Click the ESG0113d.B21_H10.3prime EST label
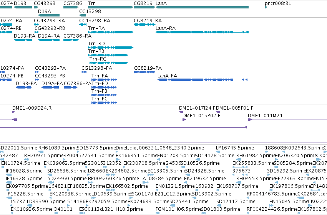 pyautogui.click(x=111, y=209)
